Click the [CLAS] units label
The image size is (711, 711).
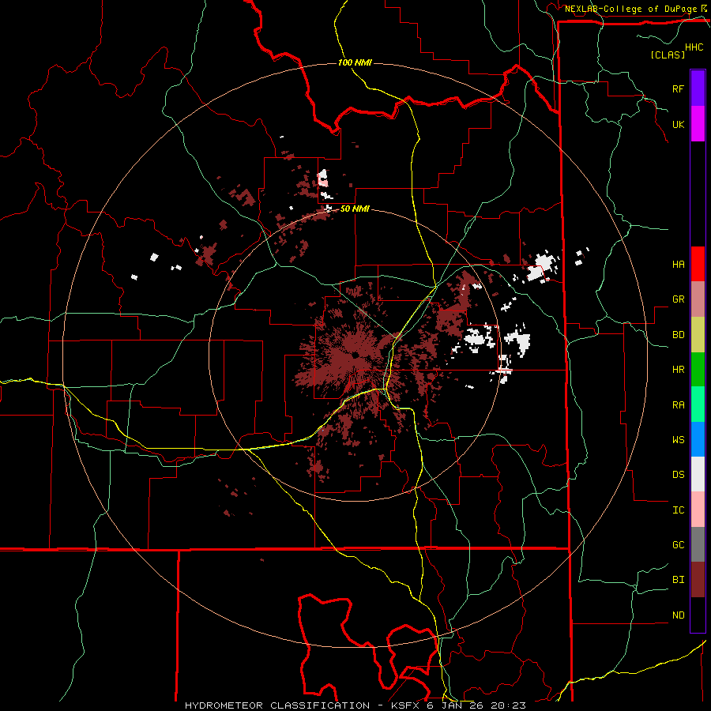point(668,55)
